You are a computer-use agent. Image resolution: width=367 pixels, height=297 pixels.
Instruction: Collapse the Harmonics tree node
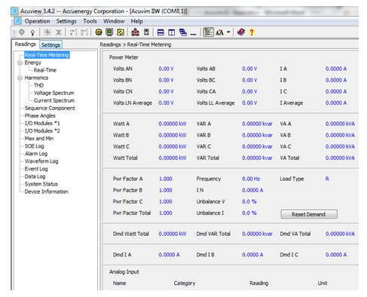tap(20, 78)
